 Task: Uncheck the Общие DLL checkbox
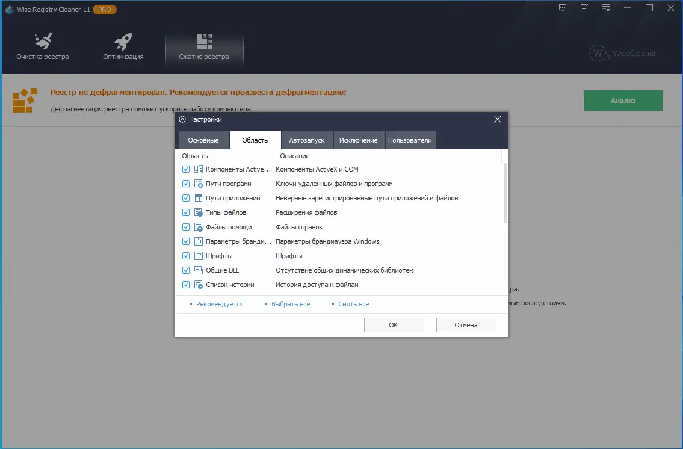(x=186, y=270)
